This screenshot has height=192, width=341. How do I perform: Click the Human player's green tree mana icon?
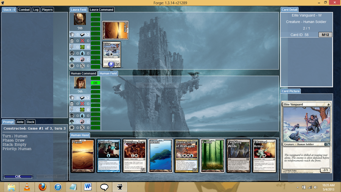click(72, 122)
